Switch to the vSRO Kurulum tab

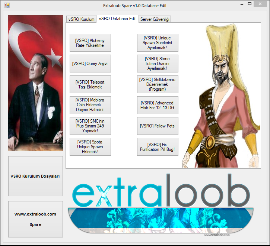(81, 19)
